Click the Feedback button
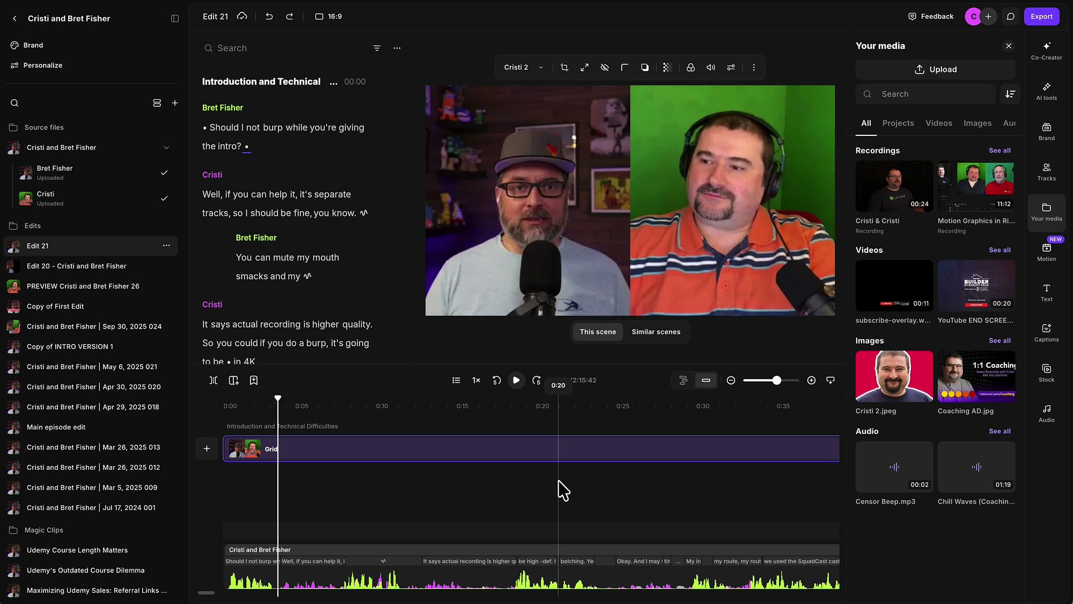 pos(931,17)
